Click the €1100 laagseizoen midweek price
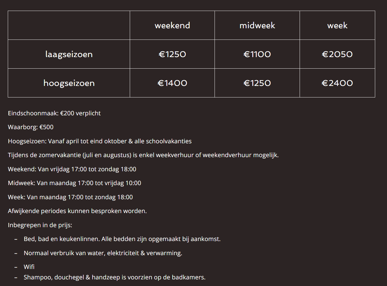This screenshot has height=286, width=387. (257, 54)
